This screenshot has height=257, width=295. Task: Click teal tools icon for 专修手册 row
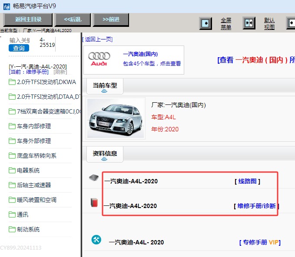(x=96, y=240)
